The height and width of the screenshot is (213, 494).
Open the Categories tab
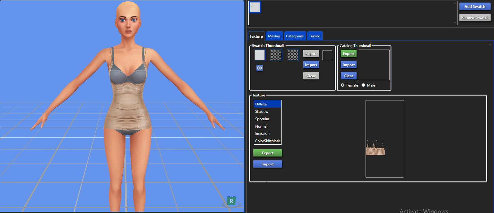(295, 36)
